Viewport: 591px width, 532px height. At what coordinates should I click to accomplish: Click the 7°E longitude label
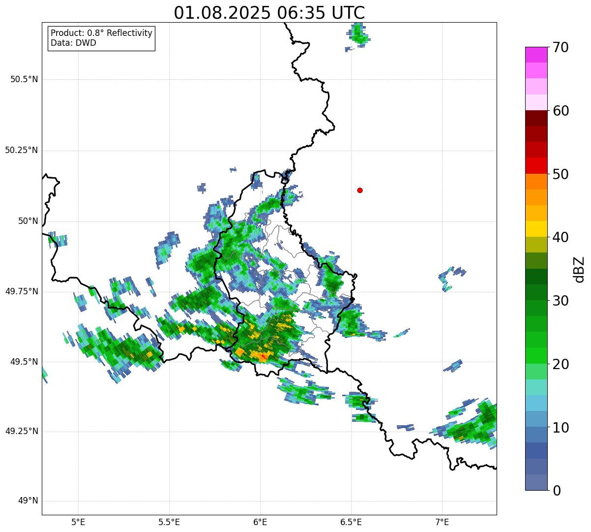pyautogui.click(x=442, y=522)
